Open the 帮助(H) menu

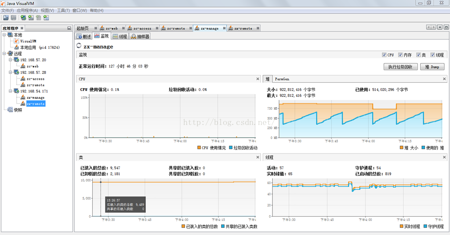point(97,11)
